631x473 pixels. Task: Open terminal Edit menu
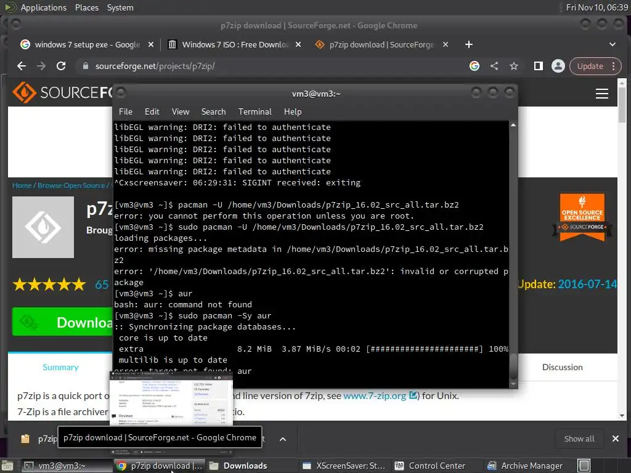pos(152,112)
